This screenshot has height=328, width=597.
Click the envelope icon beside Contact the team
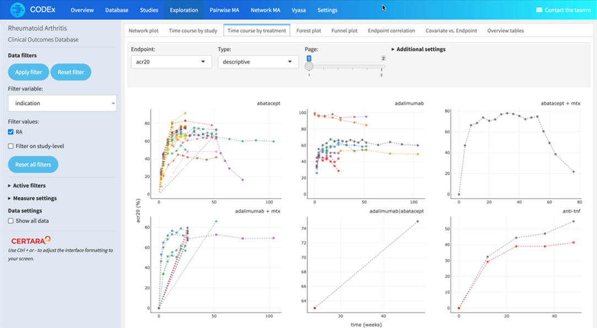539,10
